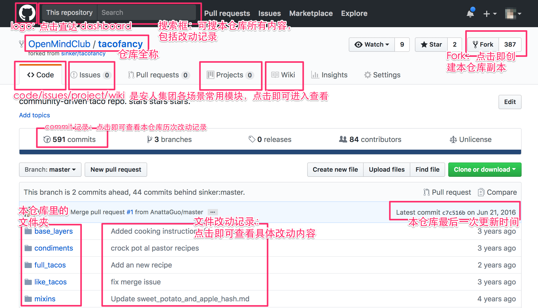
Task: Open the tacofancy repository link
Action: pyautogui.click(x=120, y=44)
